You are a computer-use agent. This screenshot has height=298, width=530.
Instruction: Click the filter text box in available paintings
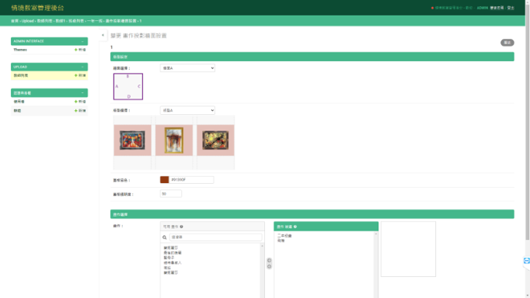pos(215,237)
